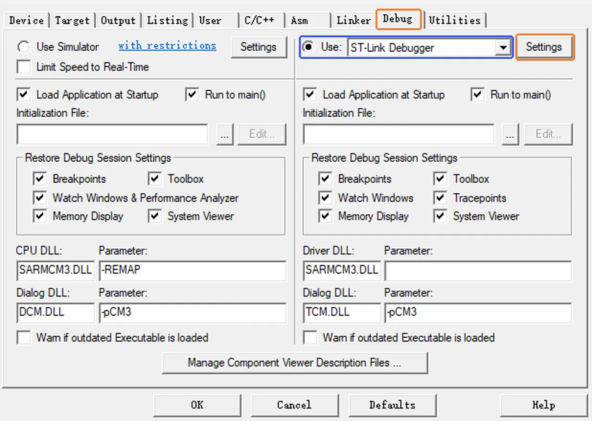Confirm with the OK button
This screenshot has width=592, height=421.
pos(197,405)
